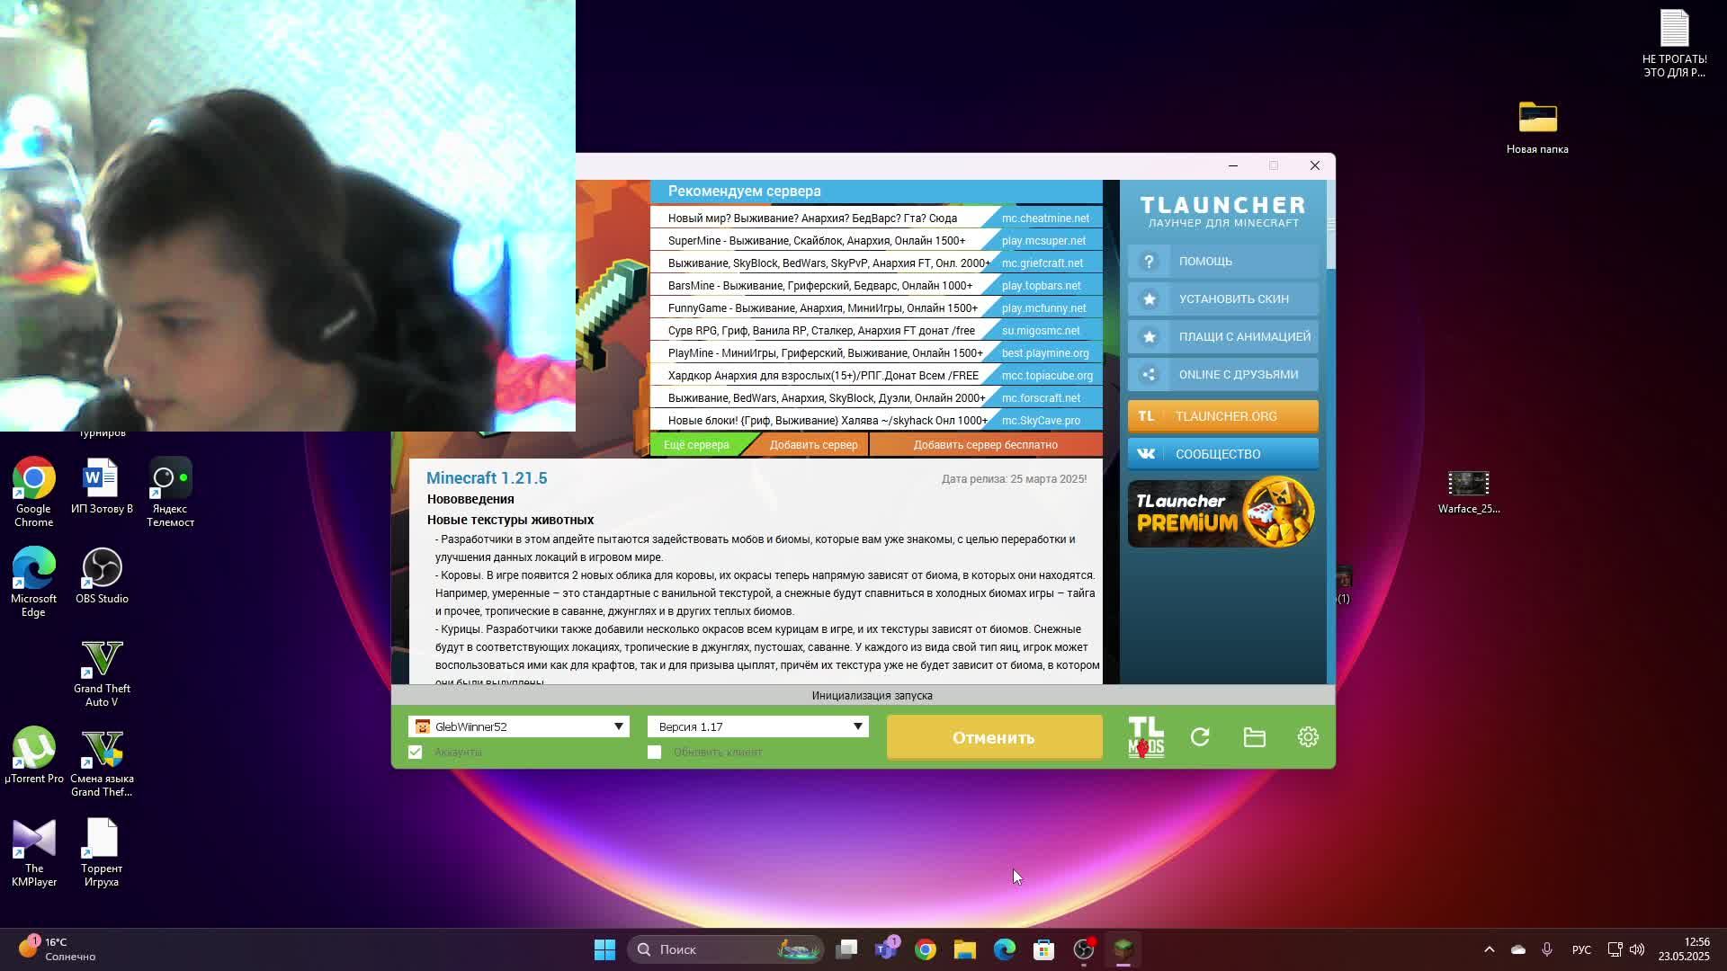The image size is (1727, 971).
Task: Show hidden system tray icons
Action: (1489, 949)
